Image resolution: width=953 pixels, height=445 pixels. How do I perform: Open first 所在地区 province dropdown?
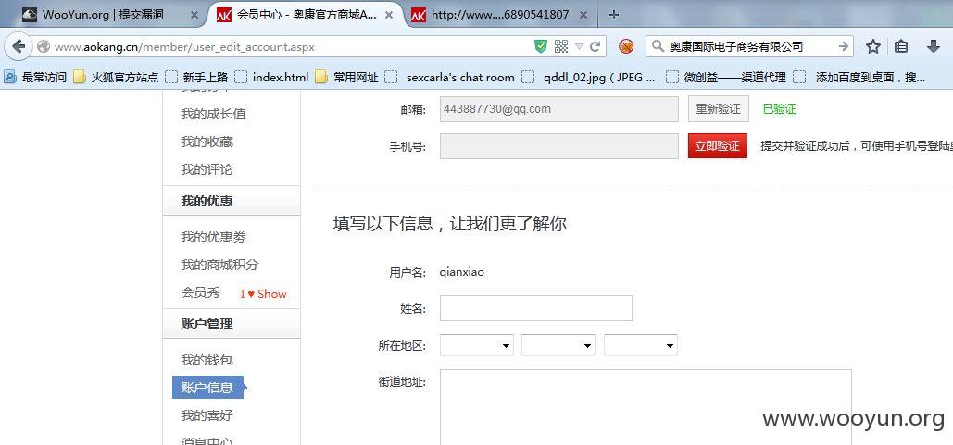(477, 345)
